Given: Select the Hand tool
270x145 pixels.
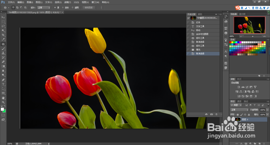Looking at the screenshot, I should coord(3,98).
